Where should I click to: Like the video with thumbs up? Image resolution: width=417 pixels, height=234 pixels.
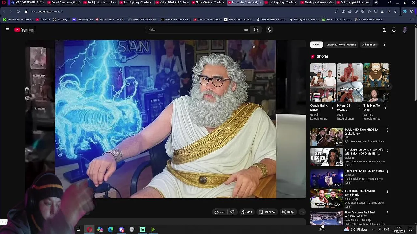tap(219, 212)
